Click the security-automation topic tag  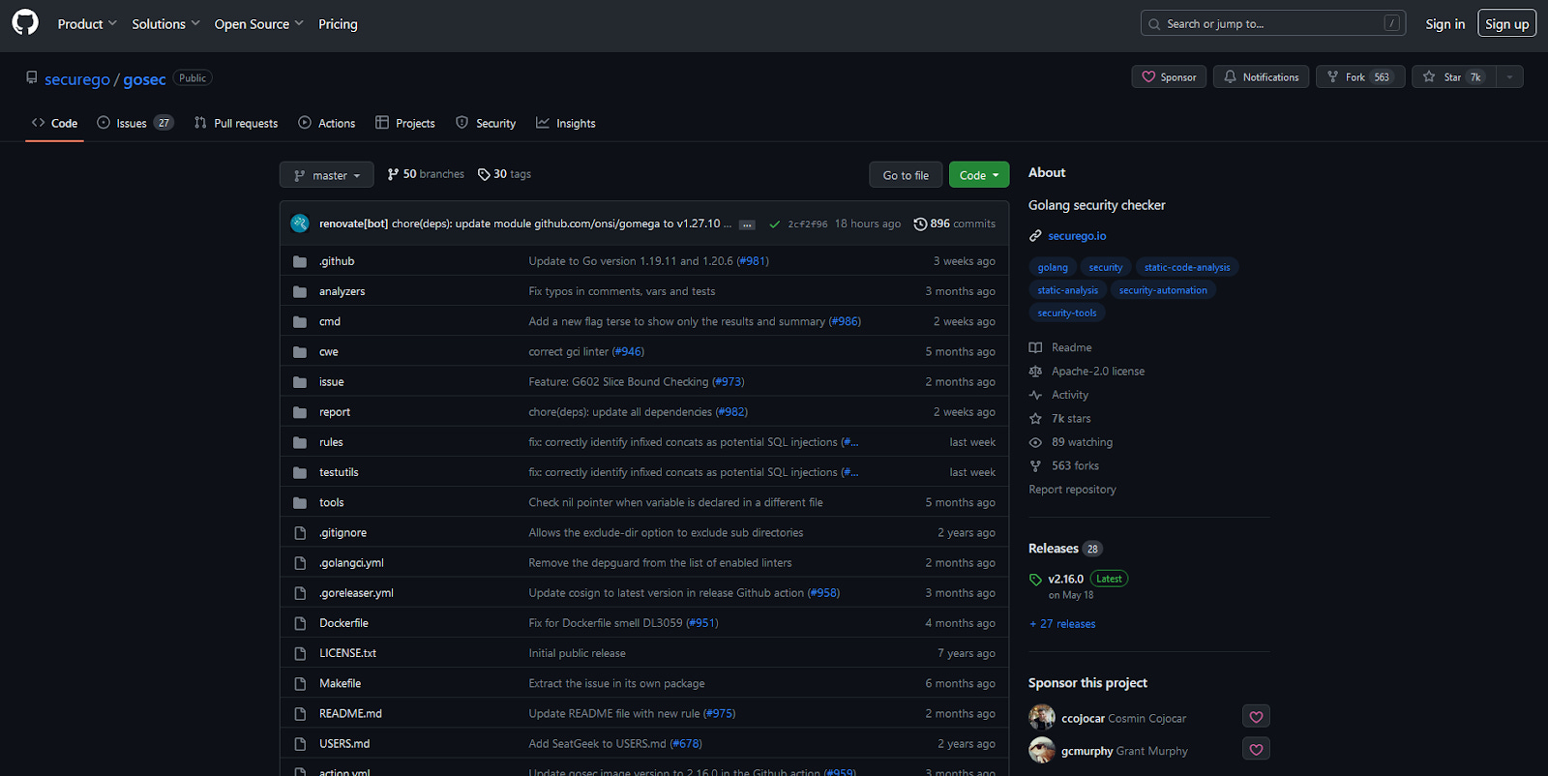coord(1163,290)
